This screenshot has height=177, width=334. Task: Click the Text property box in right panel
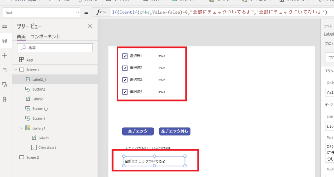(330, 153)
